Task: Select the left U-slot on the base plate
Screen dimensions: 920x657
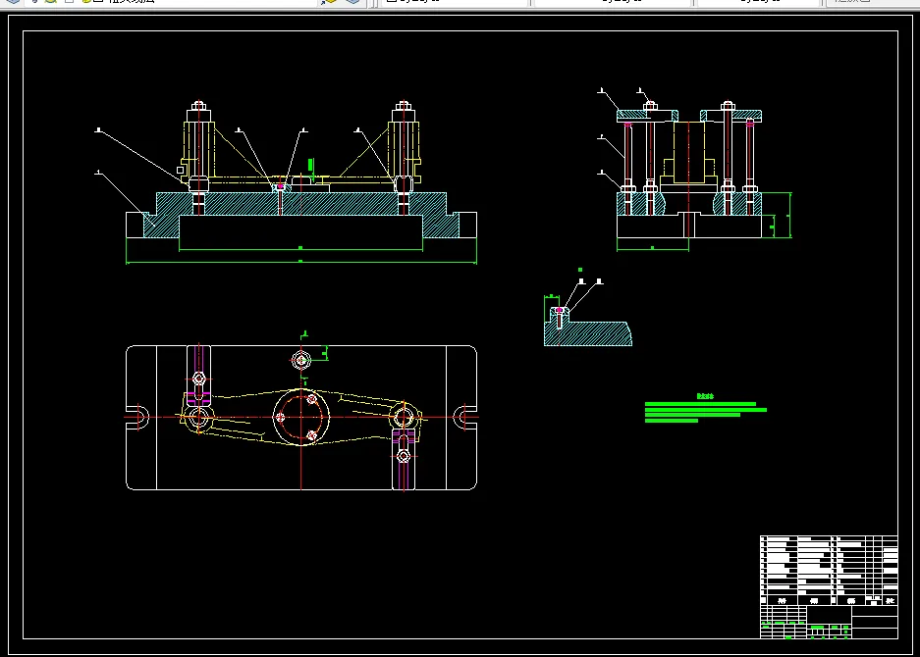Action: click(x=138, y=416)
